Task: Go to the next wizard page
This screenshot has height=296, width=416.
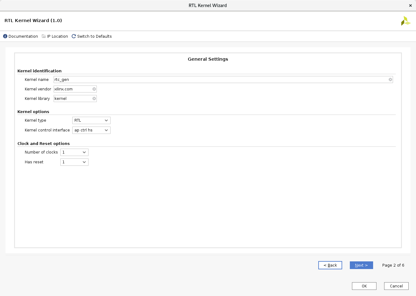Action: click(x=361, y=265)
